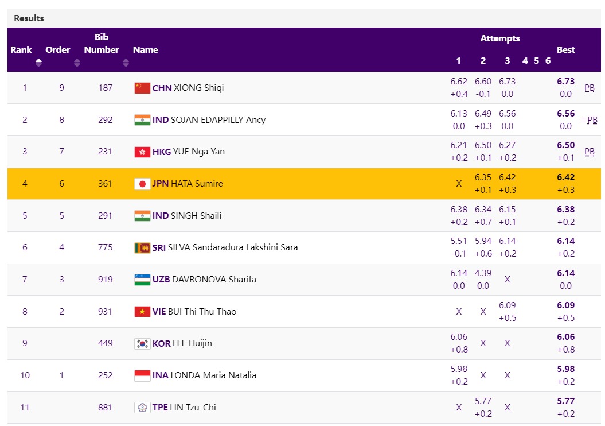Sort the table by Rank column arrows

coord(38,63)
